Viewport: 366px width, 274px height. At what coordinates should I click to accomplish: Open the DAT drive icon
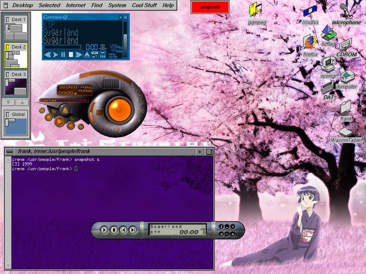[x=328, y=90]
